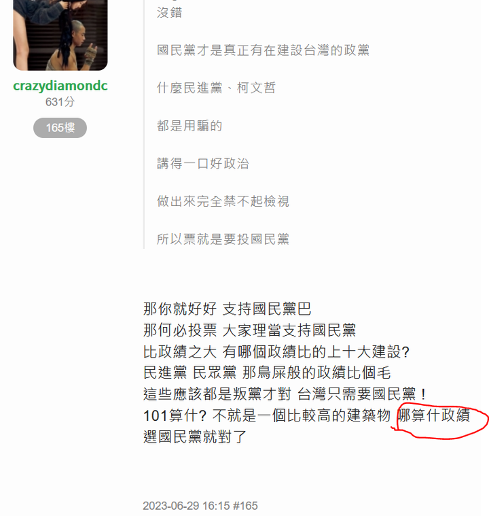Click reply line 那你就好好 支持國民黨巴
Screen dimensions: 489x516
(x=228, y=309)
